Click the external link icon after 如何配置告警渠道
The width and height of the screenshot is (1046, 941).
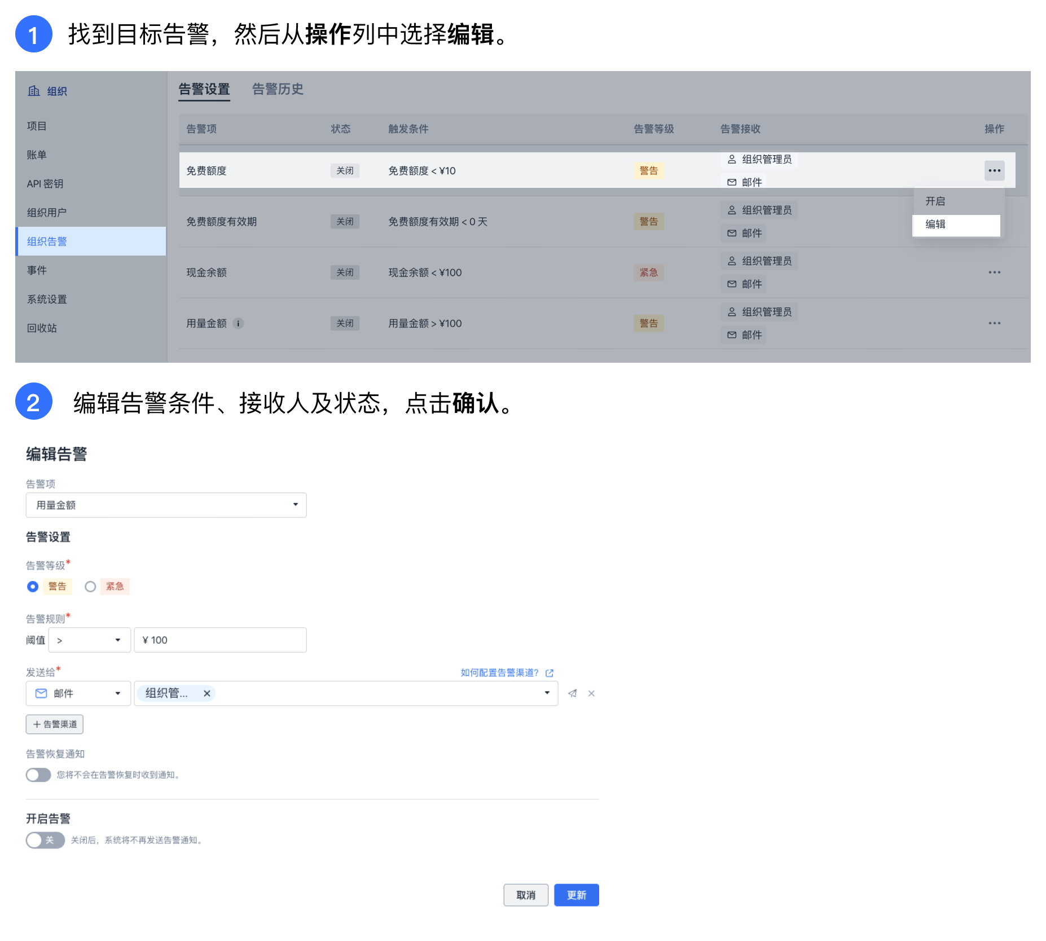(x=550, y=673)
